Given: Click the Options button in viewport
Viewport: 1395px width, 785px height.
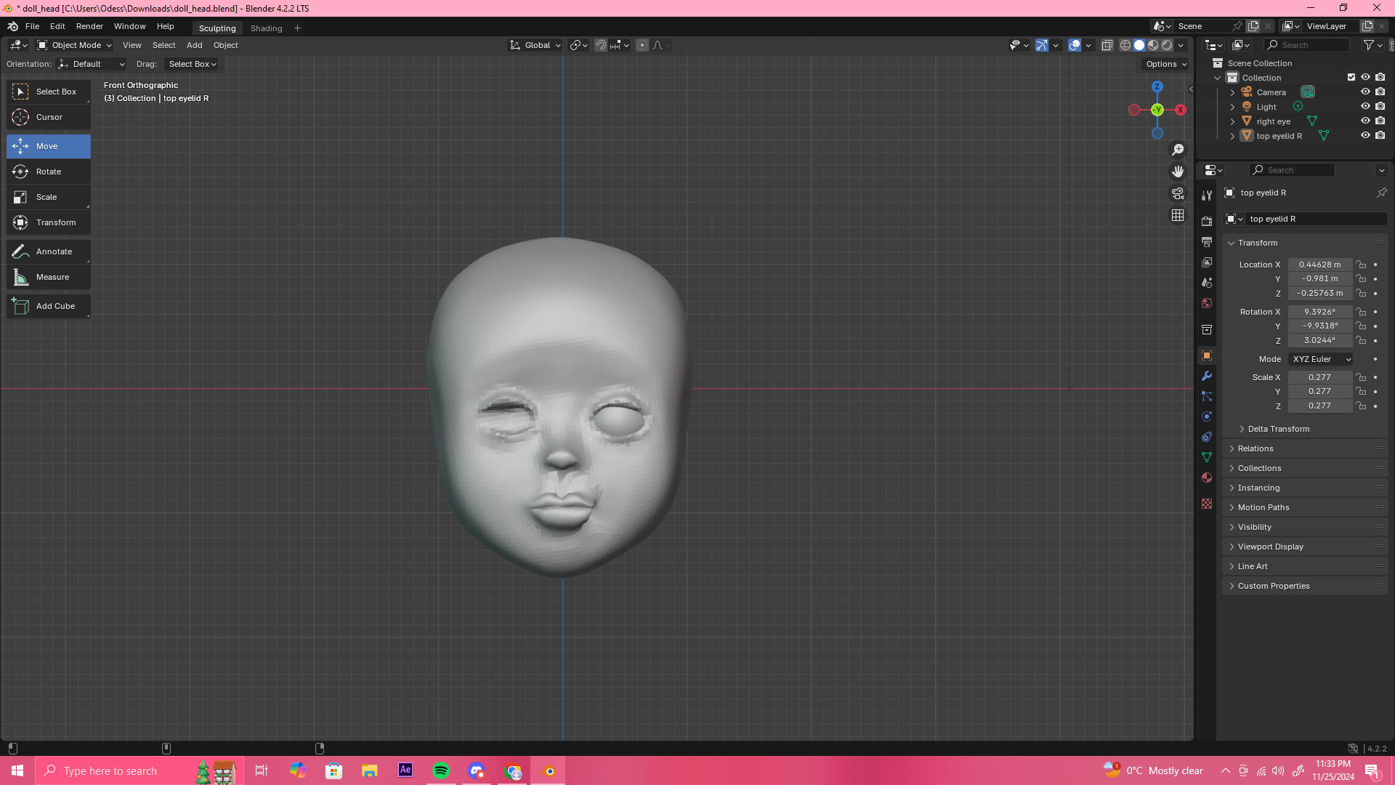Looking at the screenshot, I should (x=1165, y=64).
